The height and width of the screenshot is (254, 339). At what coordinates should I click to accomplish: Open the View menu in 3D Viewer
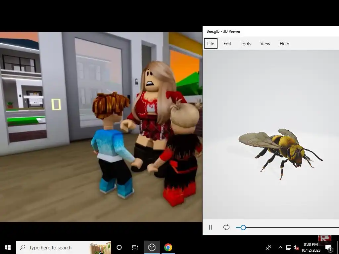(x=265, y=44)
